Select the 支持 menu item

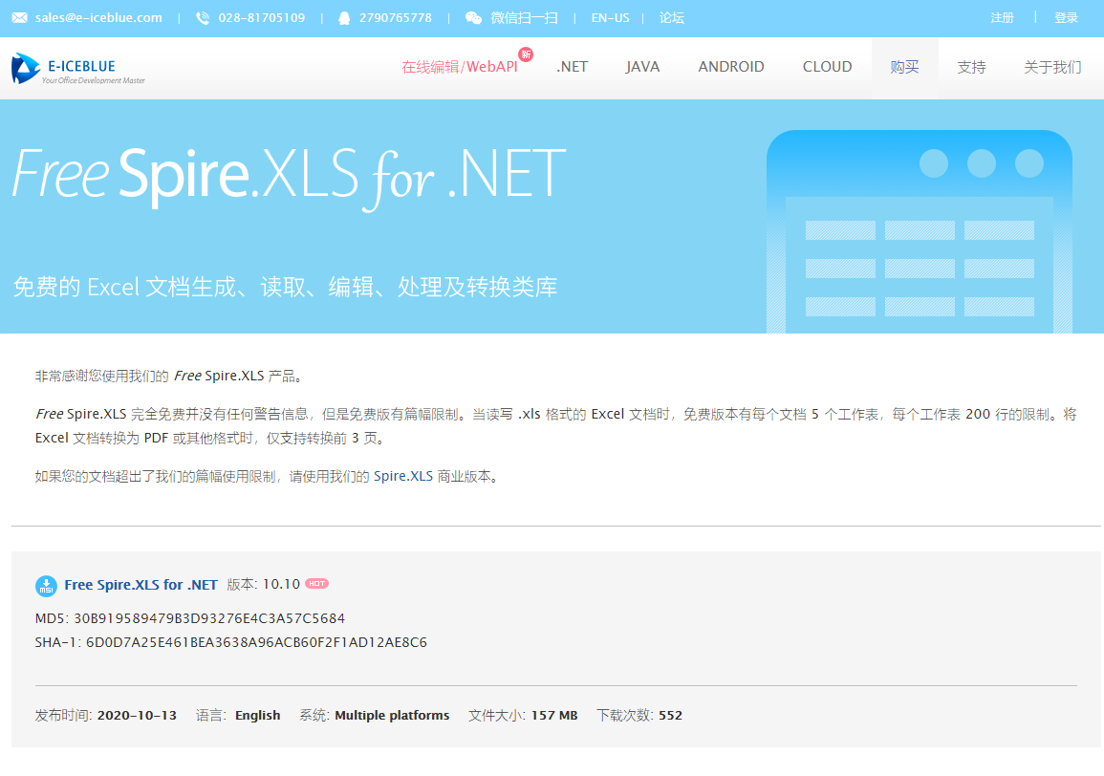pos(971,66)
